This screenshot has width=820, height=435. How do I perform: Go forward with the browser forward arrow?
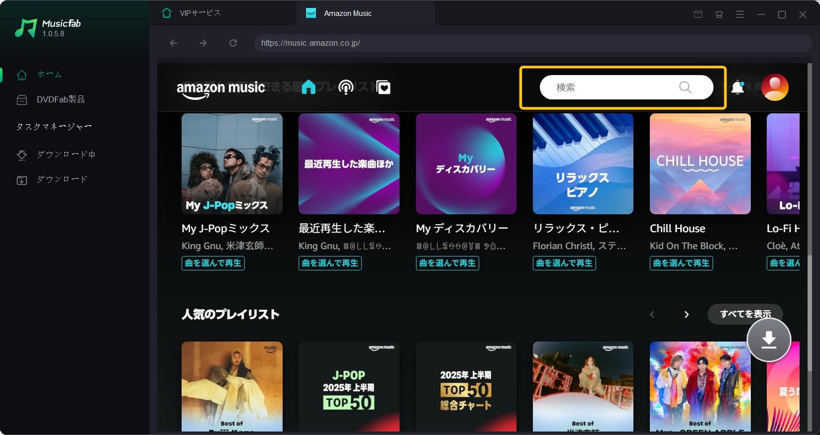[203, 43]
